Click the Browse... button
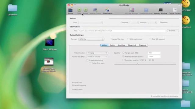Viewport: 195px width, 109px height. pos(173,31)
